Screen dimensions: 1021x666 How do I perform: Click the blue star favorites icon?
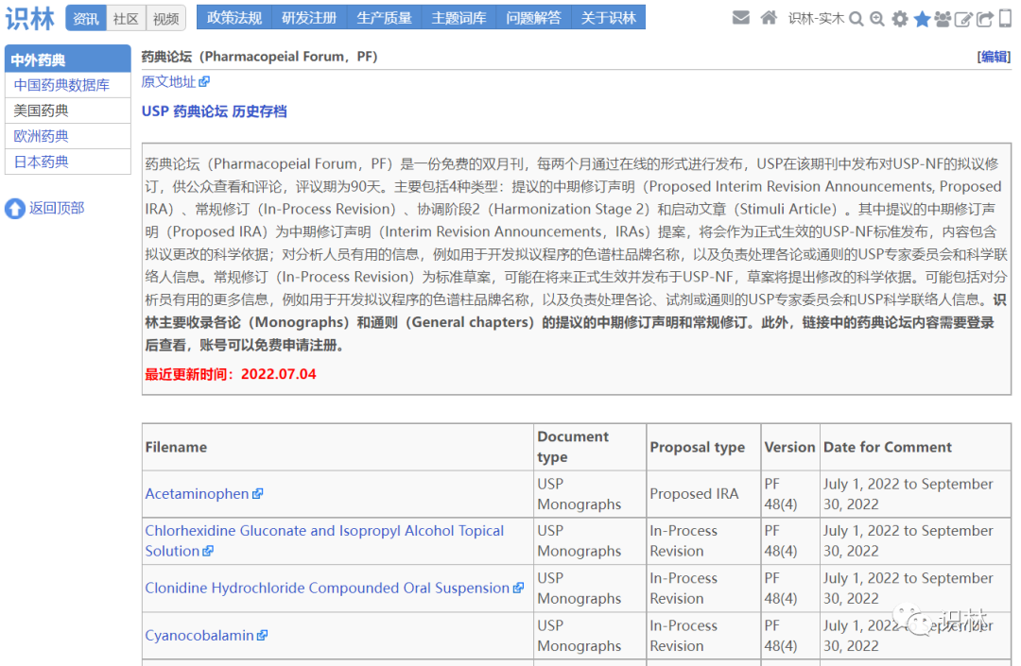tap(922, 19)
